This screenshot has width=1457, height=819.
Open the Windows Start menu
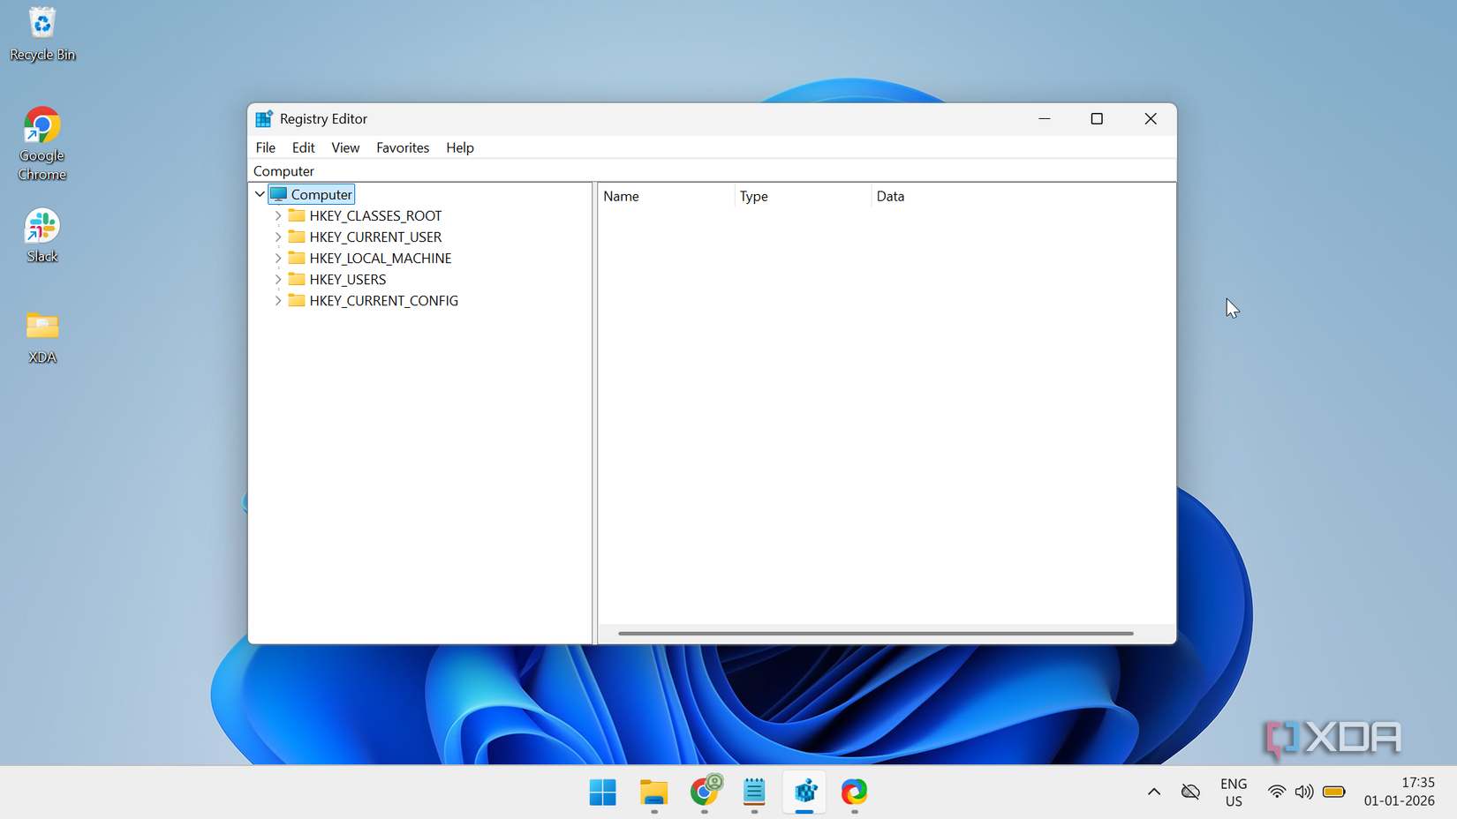coord(603,793)
